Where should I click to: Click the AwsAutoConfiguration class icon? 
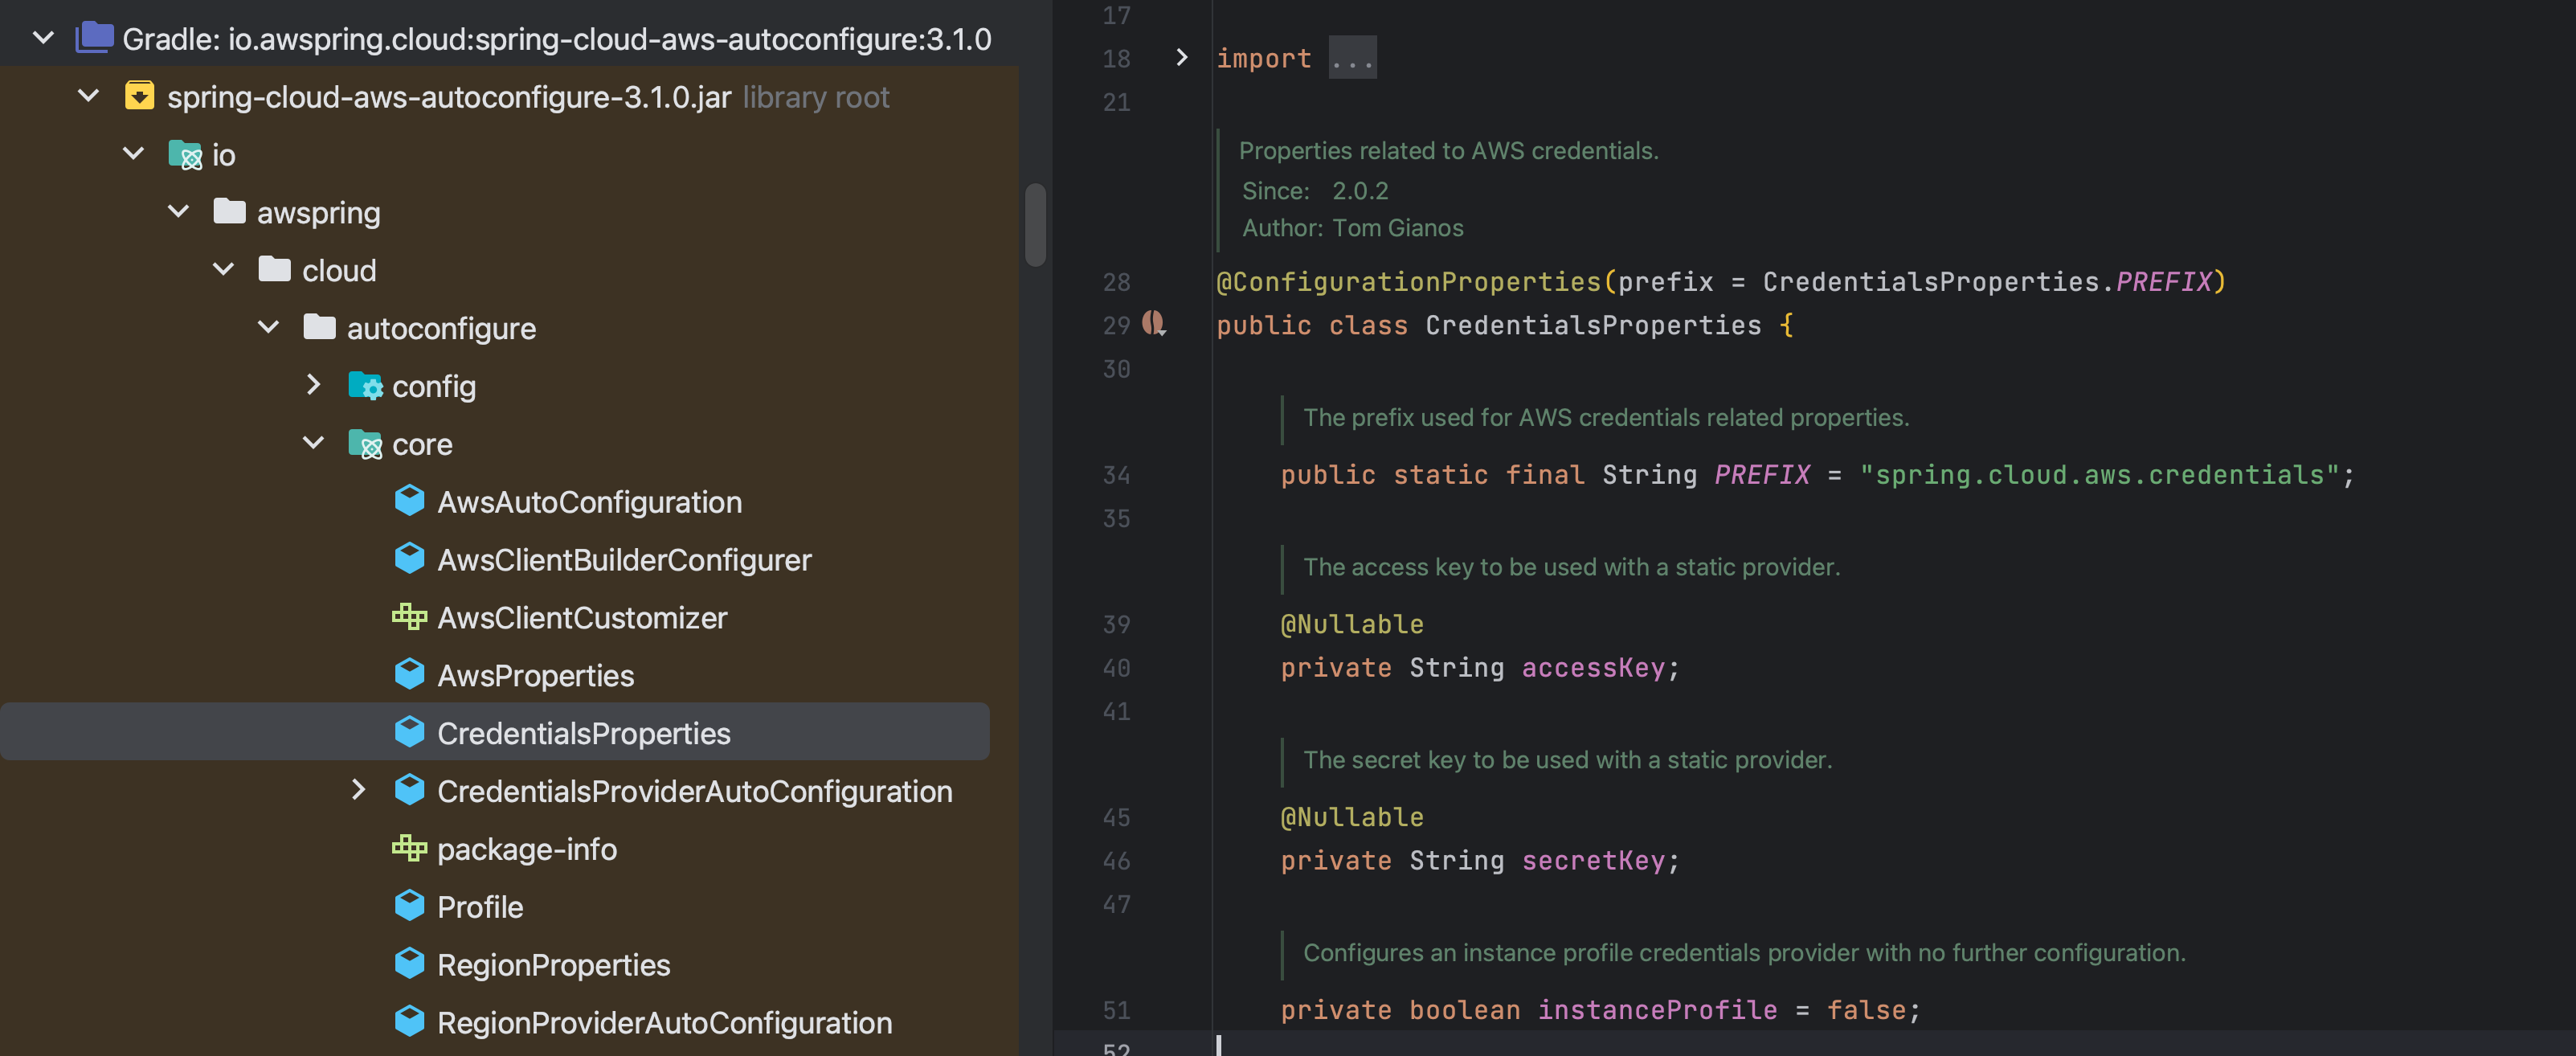409,501
